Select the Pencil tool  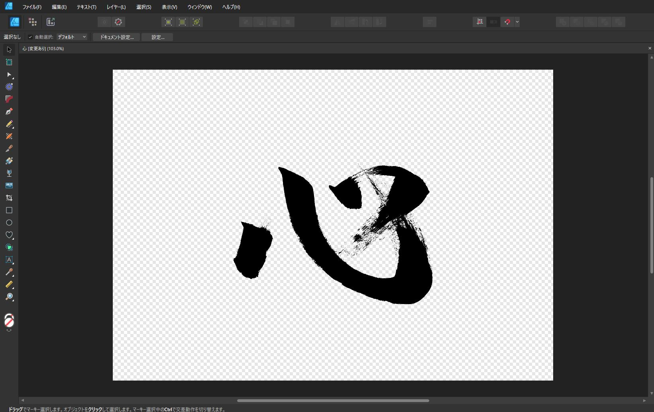coord(9,124)
